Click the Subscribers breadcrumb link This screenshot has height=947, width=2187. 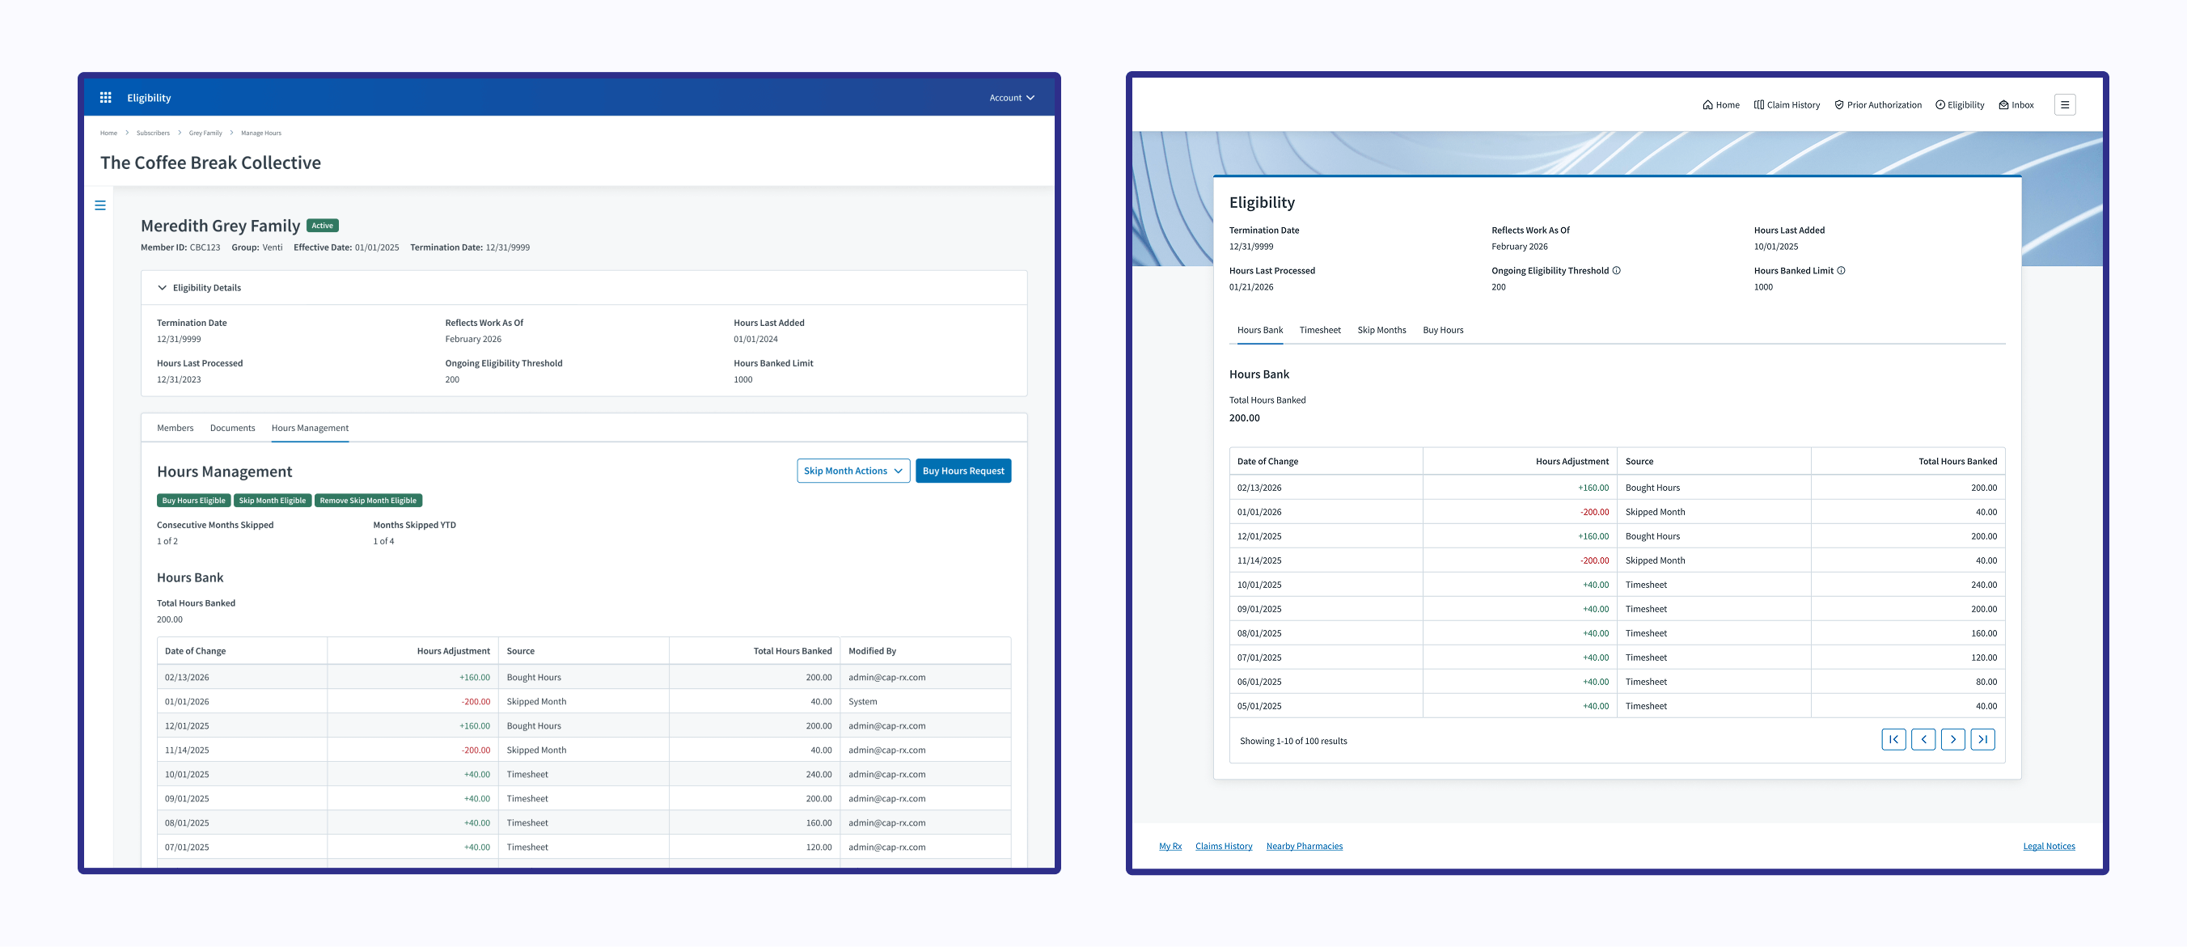[153, 133]
